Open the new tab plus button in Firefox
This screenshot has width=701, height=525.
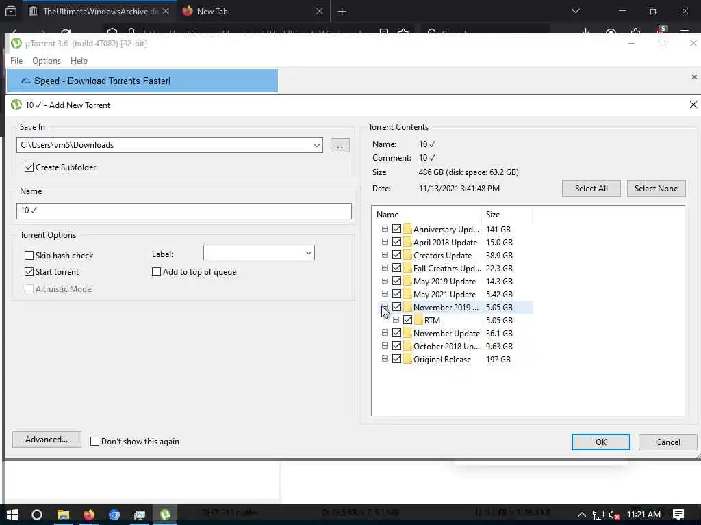[342, 12]
